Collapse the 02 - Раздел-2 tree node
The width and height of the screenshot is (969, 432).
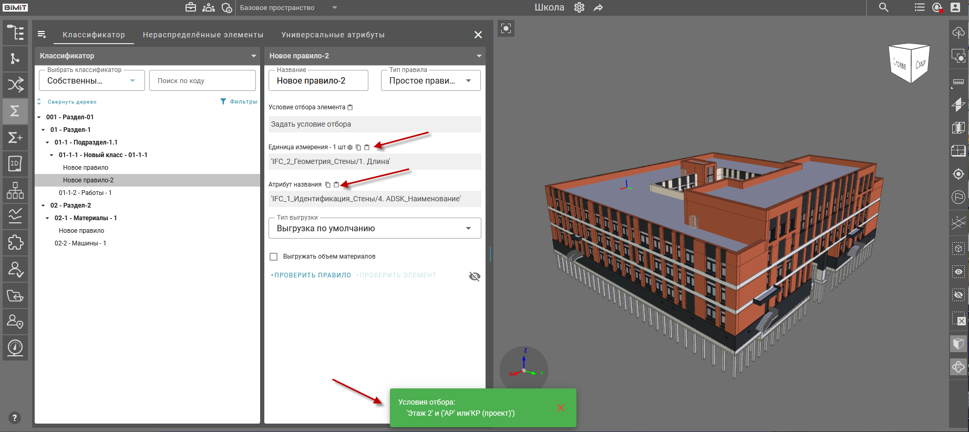[43, 205]
